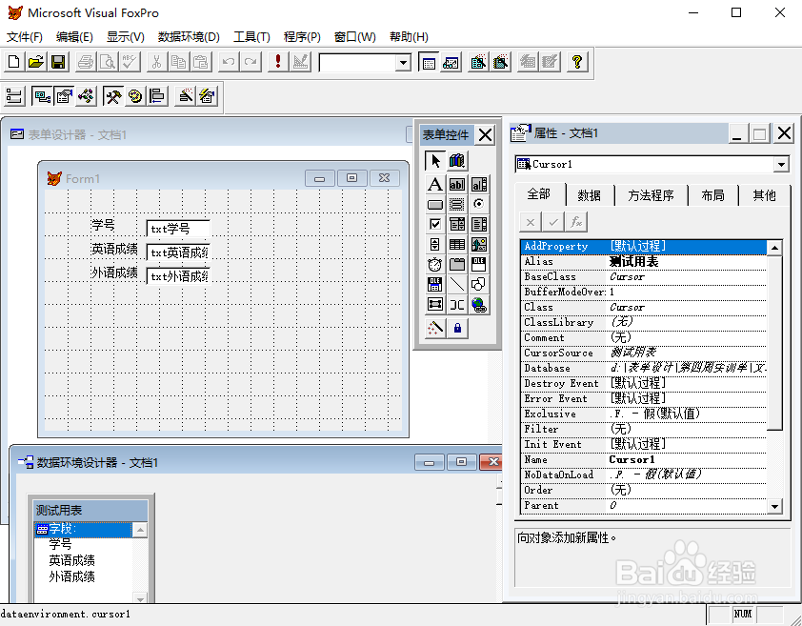Image resolution: width=802 pixels, height=626 pixels.
Task: Toggle the Properties window toolbar button
Action: click(64, 95)
